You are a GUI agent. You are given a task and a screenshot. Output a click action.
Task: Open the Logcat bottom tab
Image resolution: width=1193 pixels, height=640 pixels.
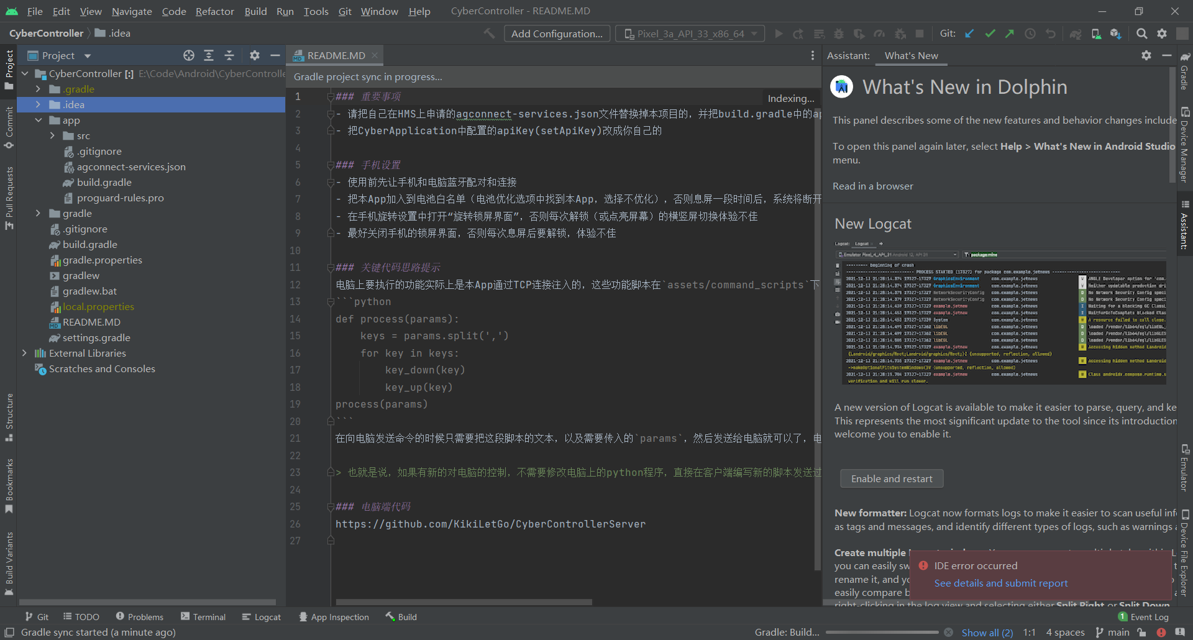point(262,617)
